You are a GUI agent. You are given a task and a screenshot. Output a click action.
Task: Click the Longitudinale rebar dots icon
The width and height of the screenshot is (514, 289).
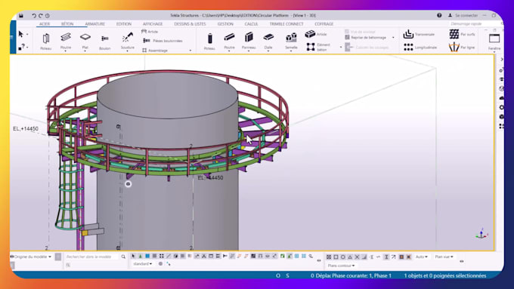[x=408, y=47]
